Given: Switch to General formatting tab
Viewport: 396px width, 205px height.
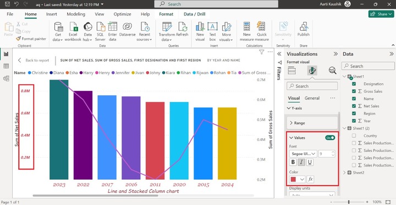Looking at the screenshot, I should tap(312, 98).
